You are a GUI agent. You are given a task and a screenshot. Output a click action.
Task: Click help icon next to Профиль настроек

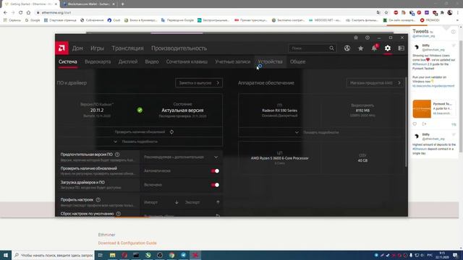coord(98,199)
